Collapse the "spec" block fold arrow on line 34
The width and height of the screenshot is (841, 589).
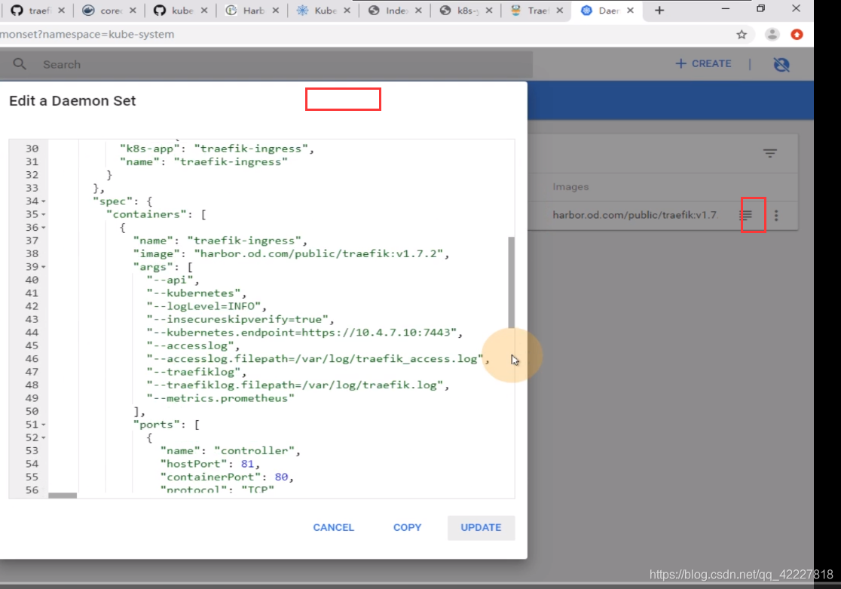[x=44, y=201]
